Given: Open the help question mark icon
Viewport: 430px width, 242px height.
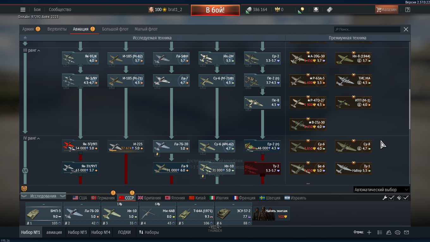Looking at the screenshot, I should pos(408,9).
